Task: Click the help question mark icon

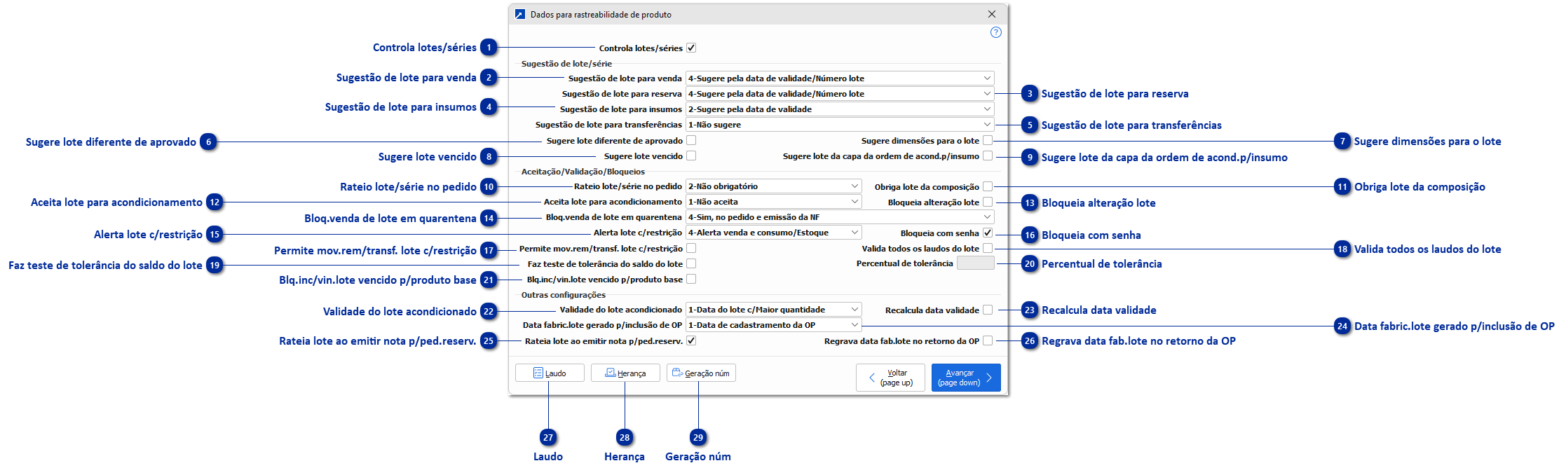Action: point(995,32)
